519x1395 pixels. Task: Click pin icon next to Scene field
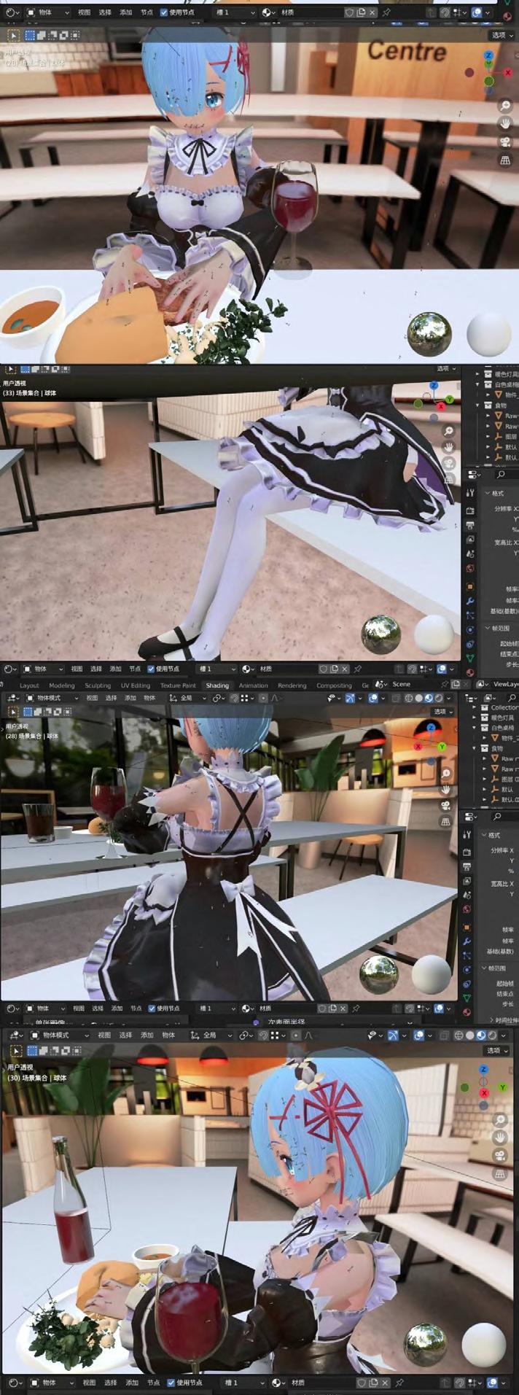pyautogui.click(x=444, y=685)
